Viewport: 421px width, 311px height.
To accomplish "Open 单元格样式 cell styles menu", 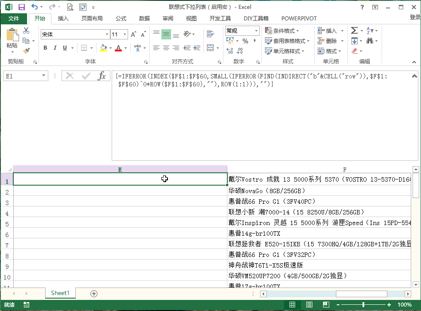I will point(285,51).
